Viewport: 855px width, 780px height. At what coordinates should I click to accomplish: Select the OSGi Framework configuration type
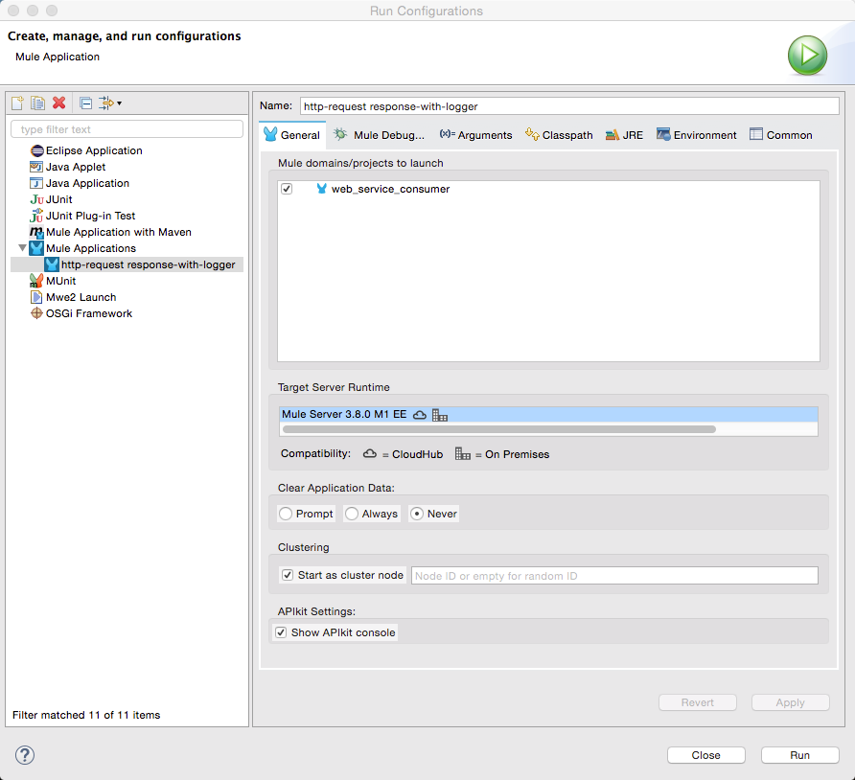pyautogui.click(x=86, y=312)
